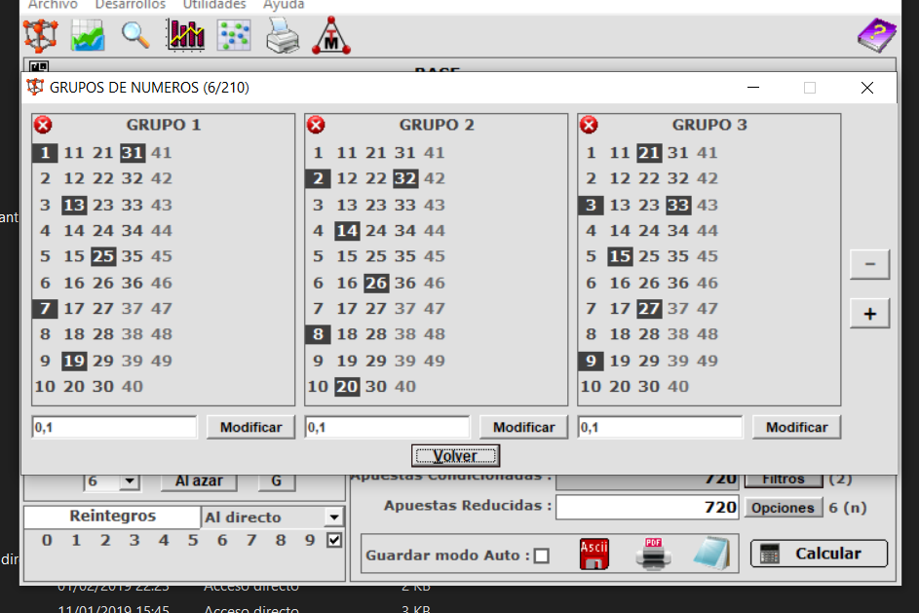Deselect number 26 in GRUPO 2
Image resolution: width=919 pixels, height=613 pixels.
click(x=376, y=283)
